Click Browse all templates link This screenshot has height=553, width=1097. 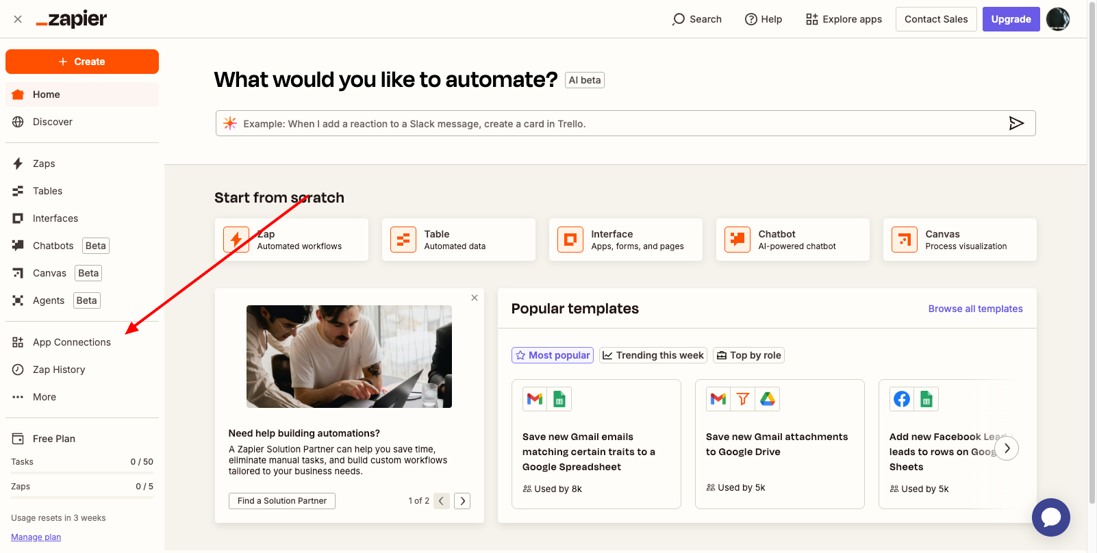[975, 309]
